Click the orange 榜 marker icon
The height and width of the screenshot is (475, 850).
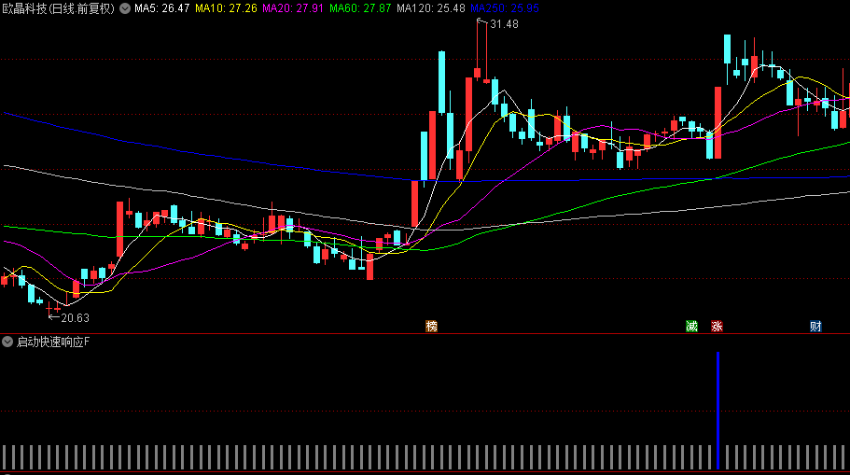pos(431,326)
